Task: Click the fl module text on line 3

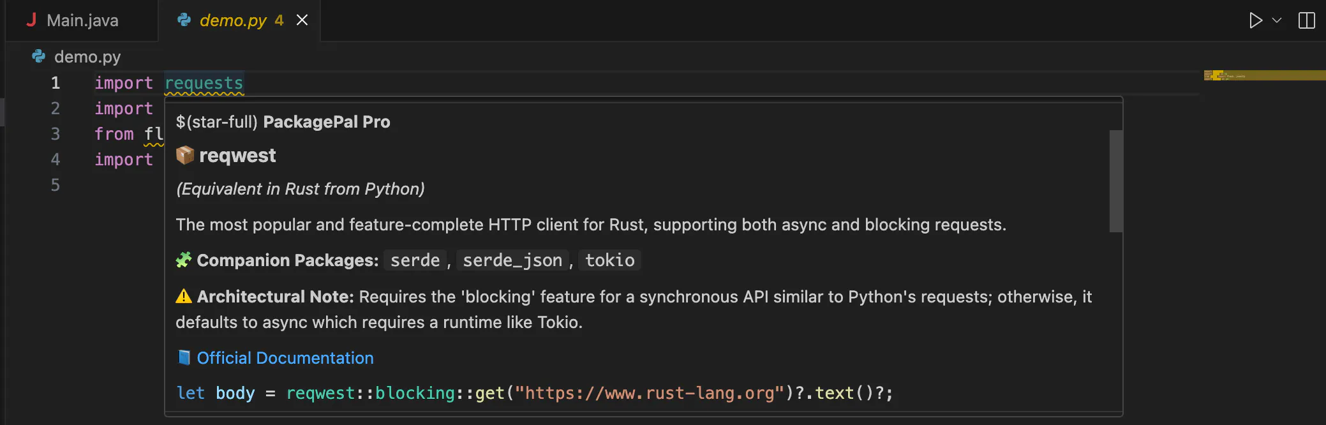Action: tap(154, 134)
